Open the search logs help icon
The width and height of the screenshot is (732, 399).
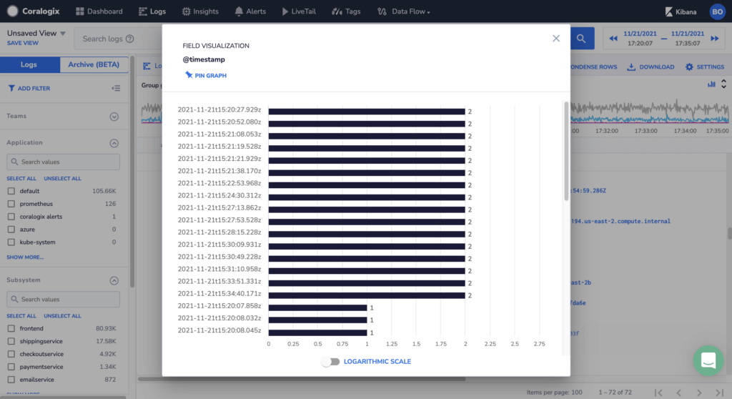(x=130, y=39)
